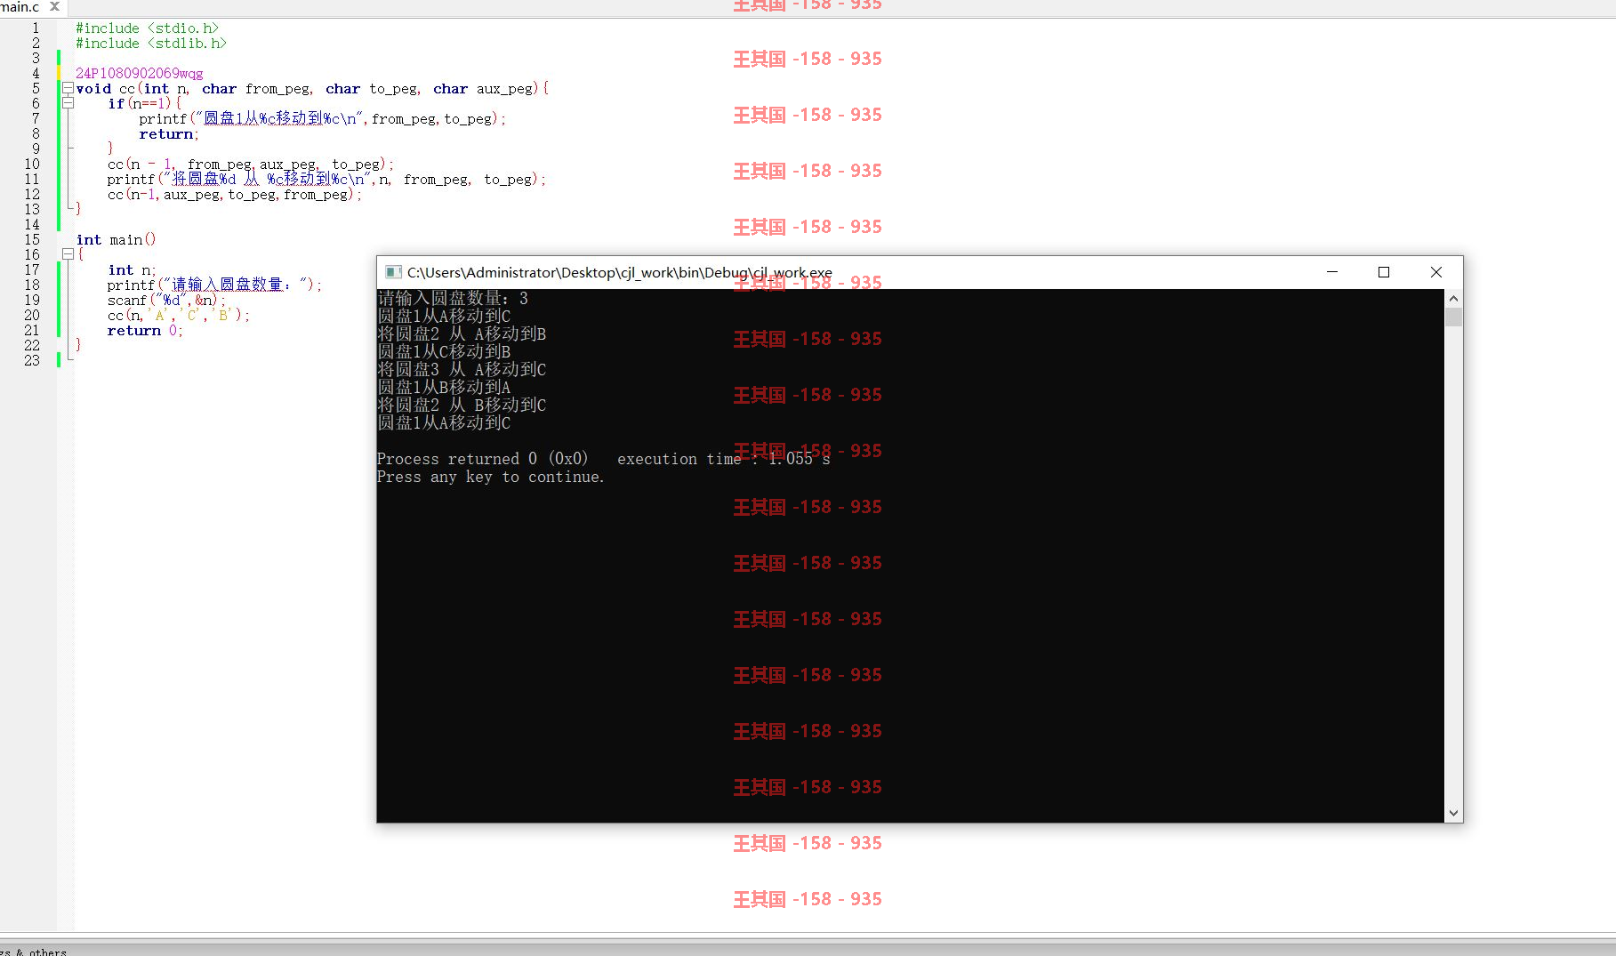Click the 'Logs & others' panel label at bottom

(x=34, y=951)
